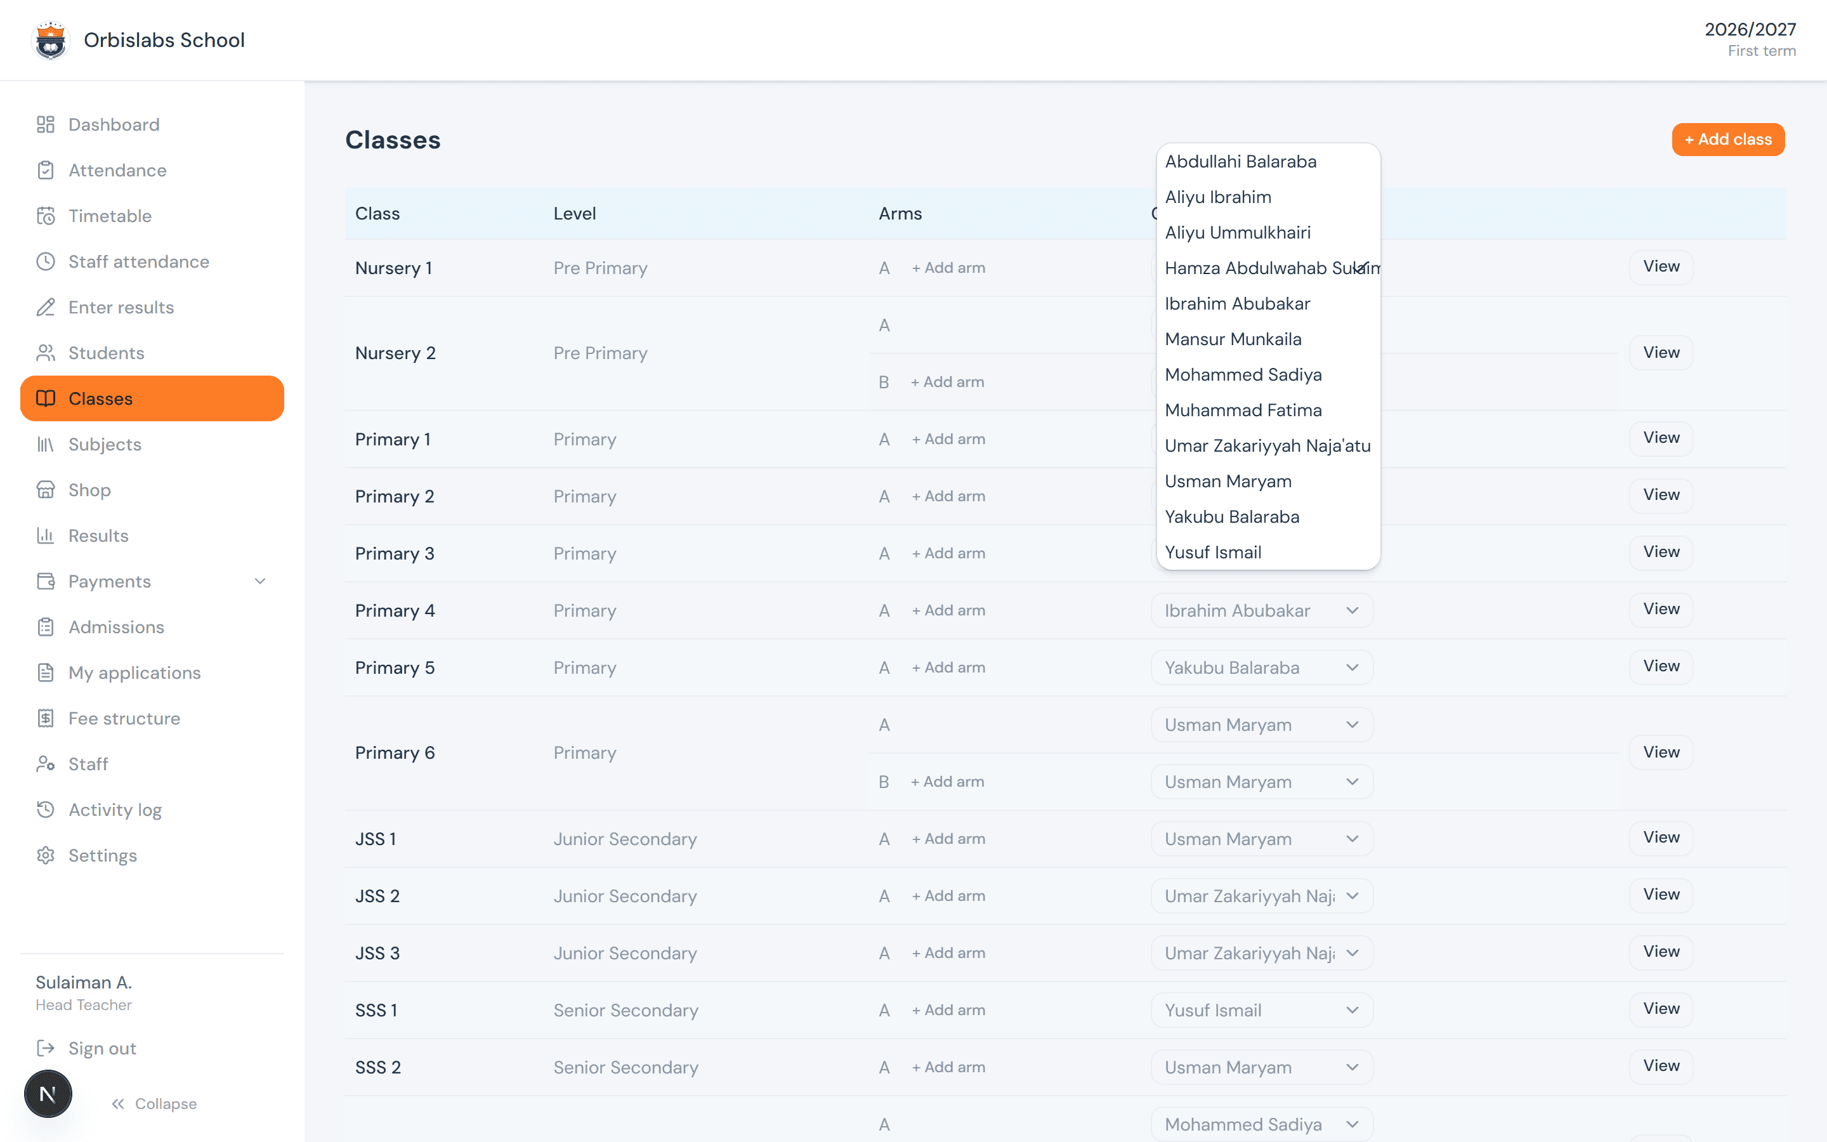Click the Subjects library icon
Viewport: 1827px width, 1142px height.
(x=45, y=445)
